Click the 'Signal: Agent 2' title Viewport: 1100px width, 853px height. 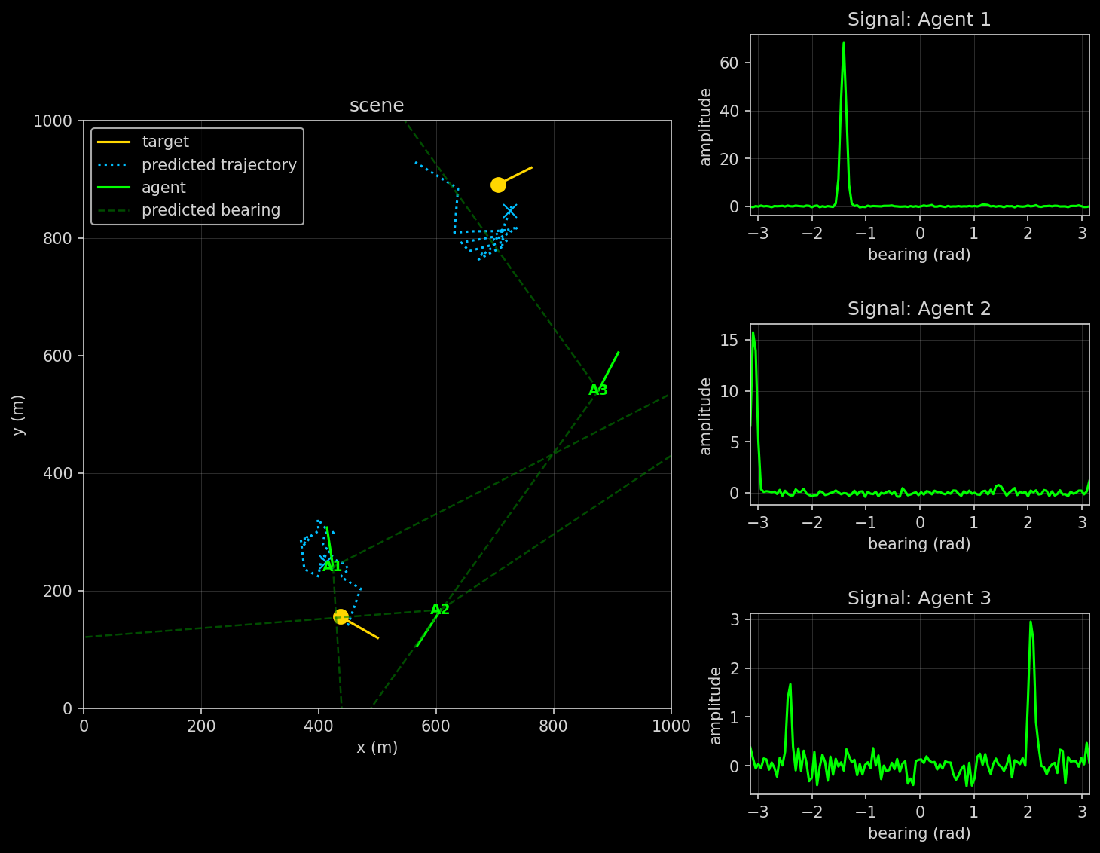tap(919, 309)
